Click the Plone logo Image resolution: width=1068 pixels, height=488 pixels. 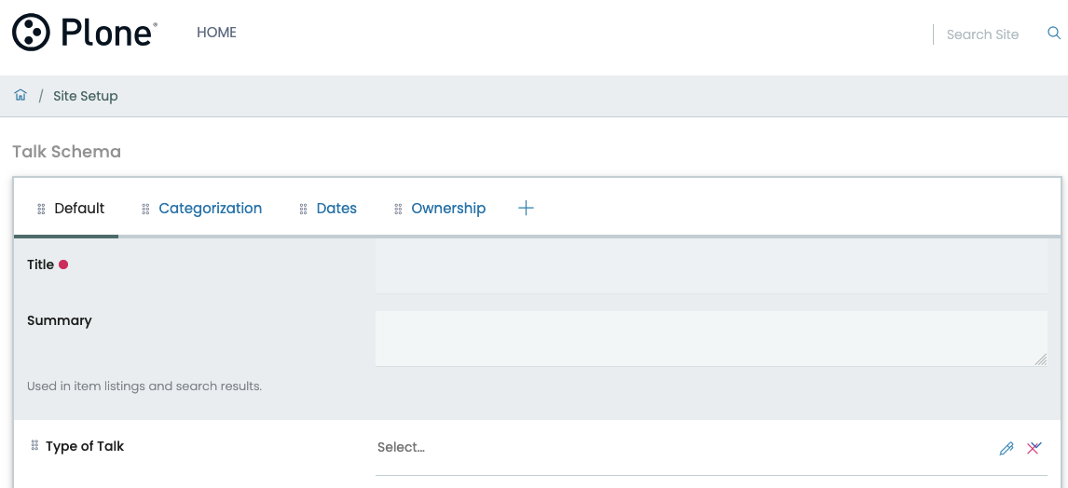point(85,33)
